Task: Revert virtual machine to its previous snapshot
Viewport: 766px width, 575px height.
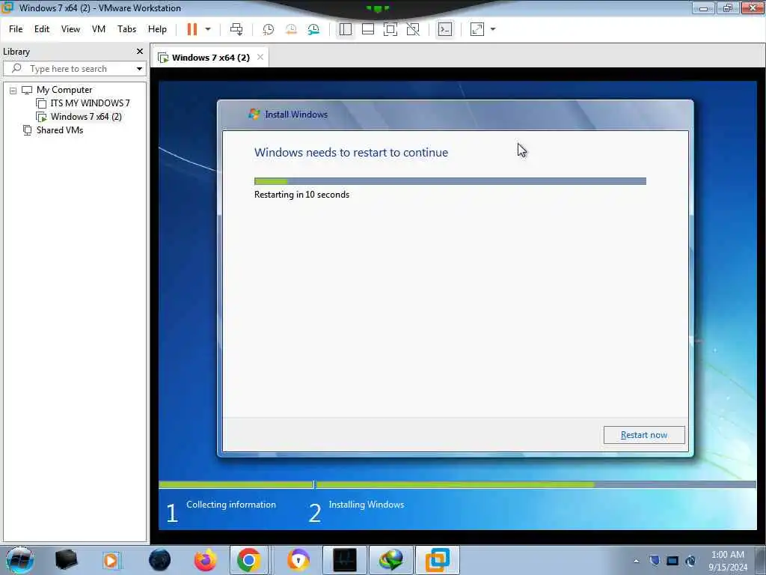Action: [291, 29]
